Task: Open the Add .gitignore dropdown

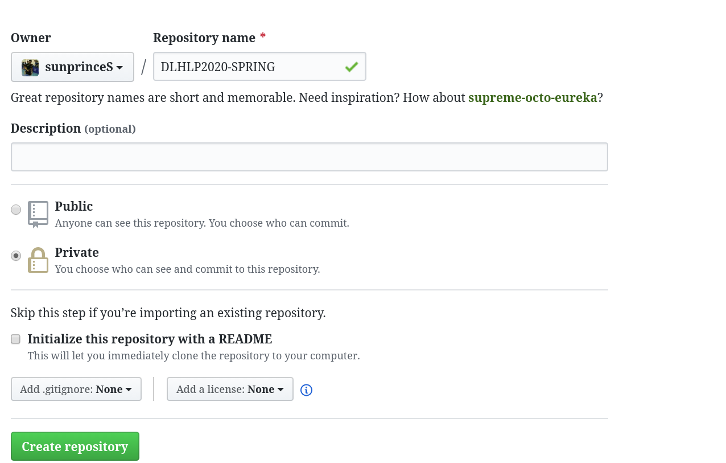Action: tap(76, 389)
